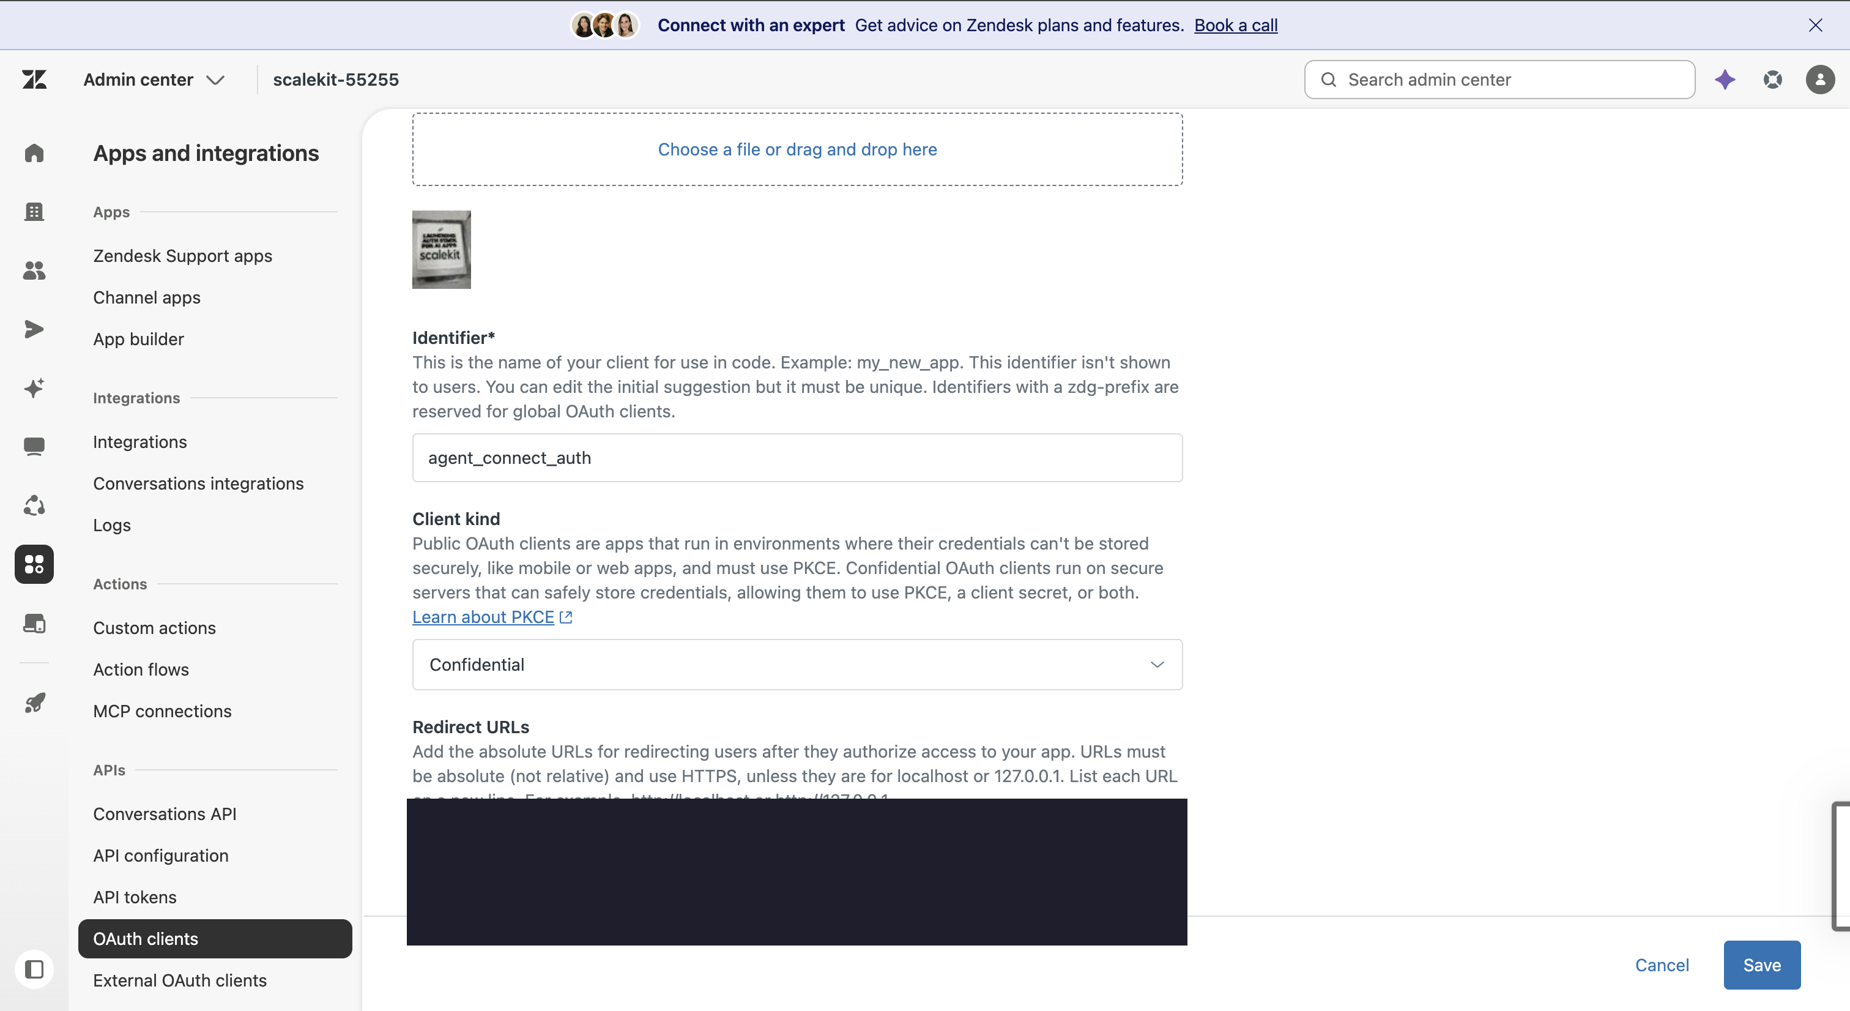Click the Zendesk logo icon
The width and height of the screenshot is (1850, 1011).
click(x=34, y=79)
